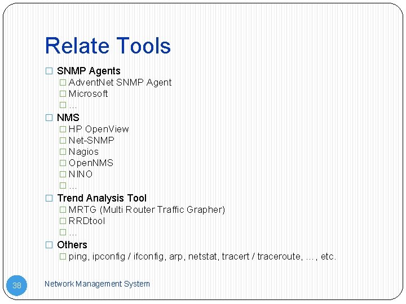Click the bullet marker beside "Trend Analysis Tool"
Screen dimensions: 406x304
coord(49,199)
